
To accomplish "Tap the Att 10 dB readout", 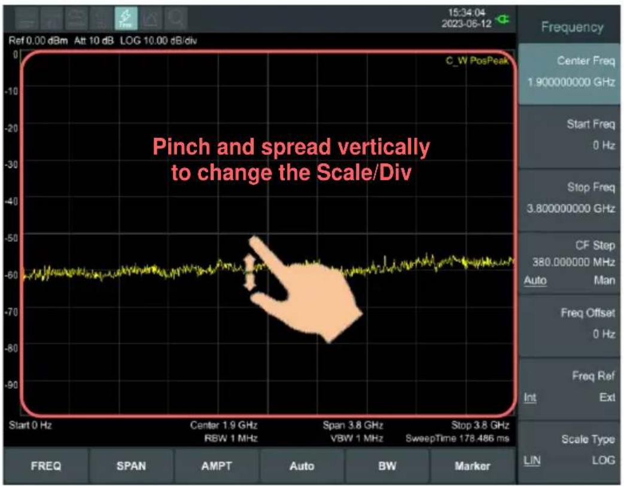I will tap(94, 41).
